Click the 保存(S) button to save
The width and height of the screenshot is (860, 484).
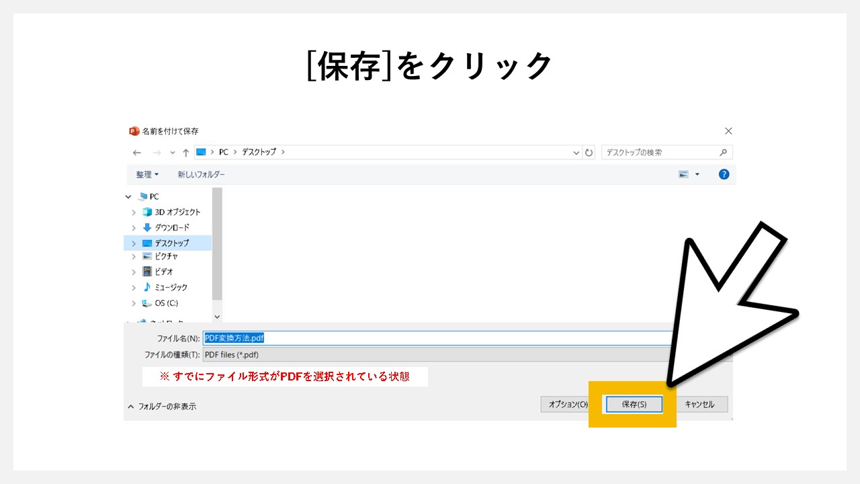pyautogui.click(x=632, y=404)
